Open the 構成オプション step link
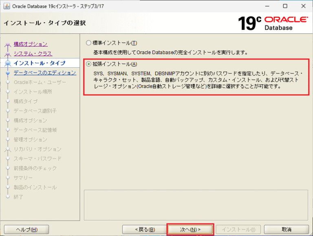313x236 pixels. coord(31,44)
